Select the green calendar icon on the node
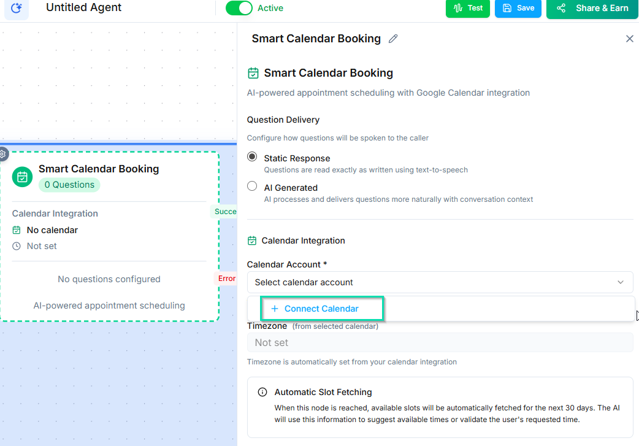Image resolution: width=639 pixels, height=446 pixels. 21,177
